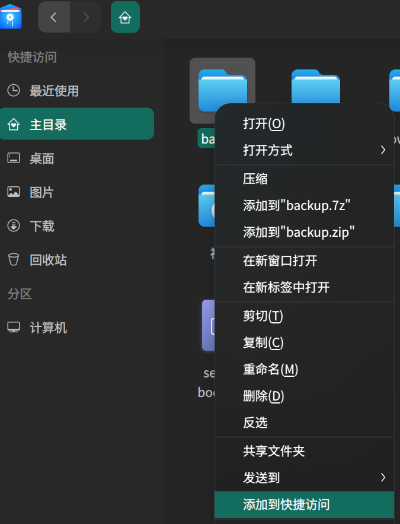The image size is (400, 524).
Task: Expand the 打开方式 submenu arrow
Action: tap(383, 150)
